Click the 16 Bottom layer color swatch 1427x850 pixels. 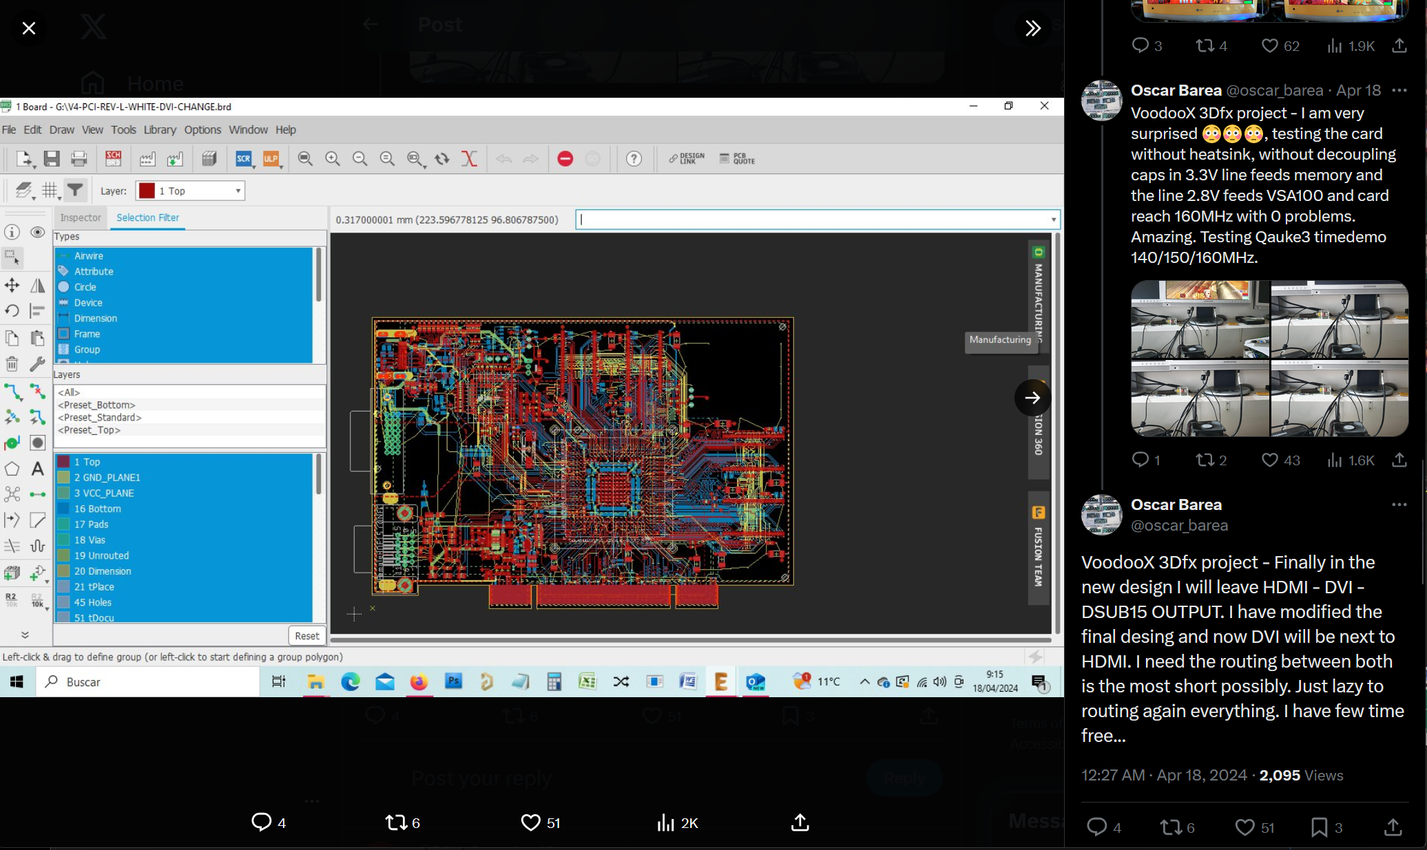(x=63, y=509)
